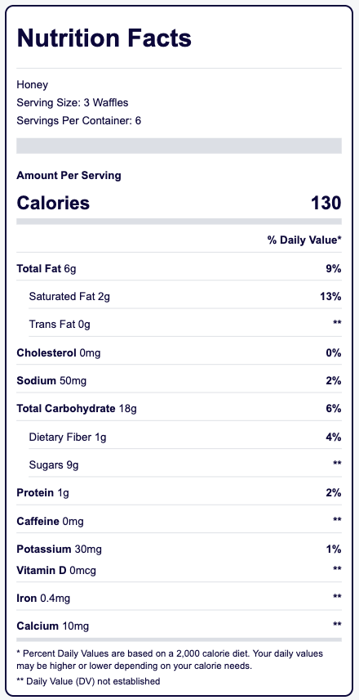Viewport: 359px width, 700px height.
Task: Click the Daily Value not established footnote
Action: 88,681
